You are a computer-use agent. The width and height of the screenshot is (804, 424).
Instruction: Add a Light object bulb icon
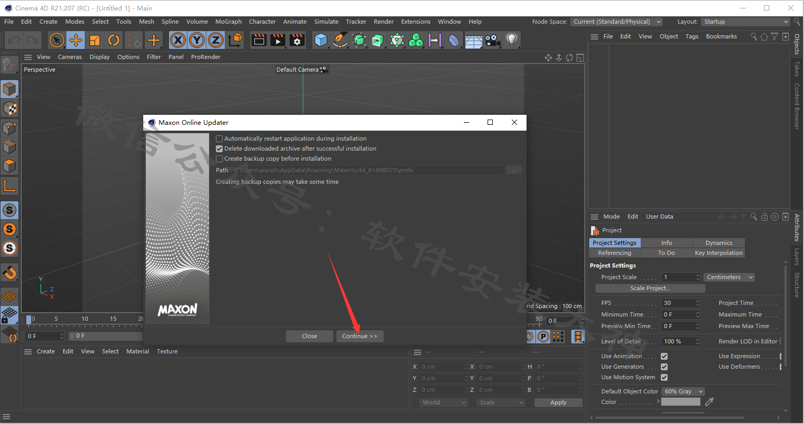pos(511,40)
